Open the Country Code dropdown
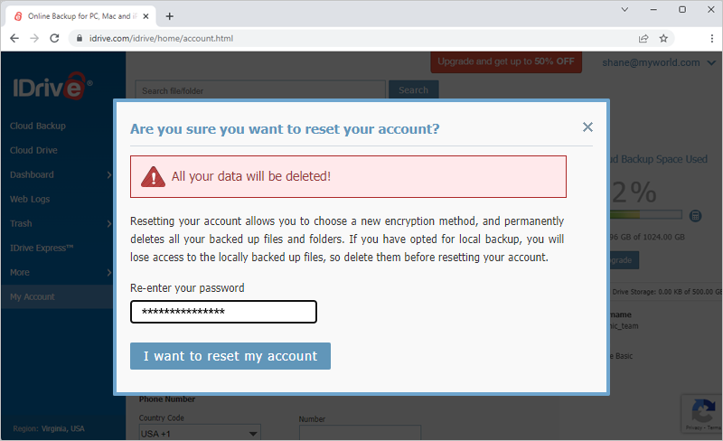The image size is (723, 441). [200, 433]
